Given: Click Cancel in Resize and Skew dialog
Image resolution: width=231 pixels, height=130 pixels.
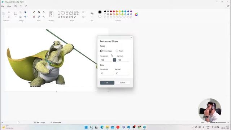Looking at the screenshot, I should coord(123,83).
